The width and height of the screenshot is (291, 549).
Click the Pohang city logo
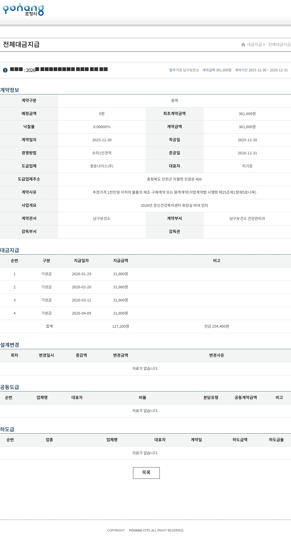pos(23,10)
